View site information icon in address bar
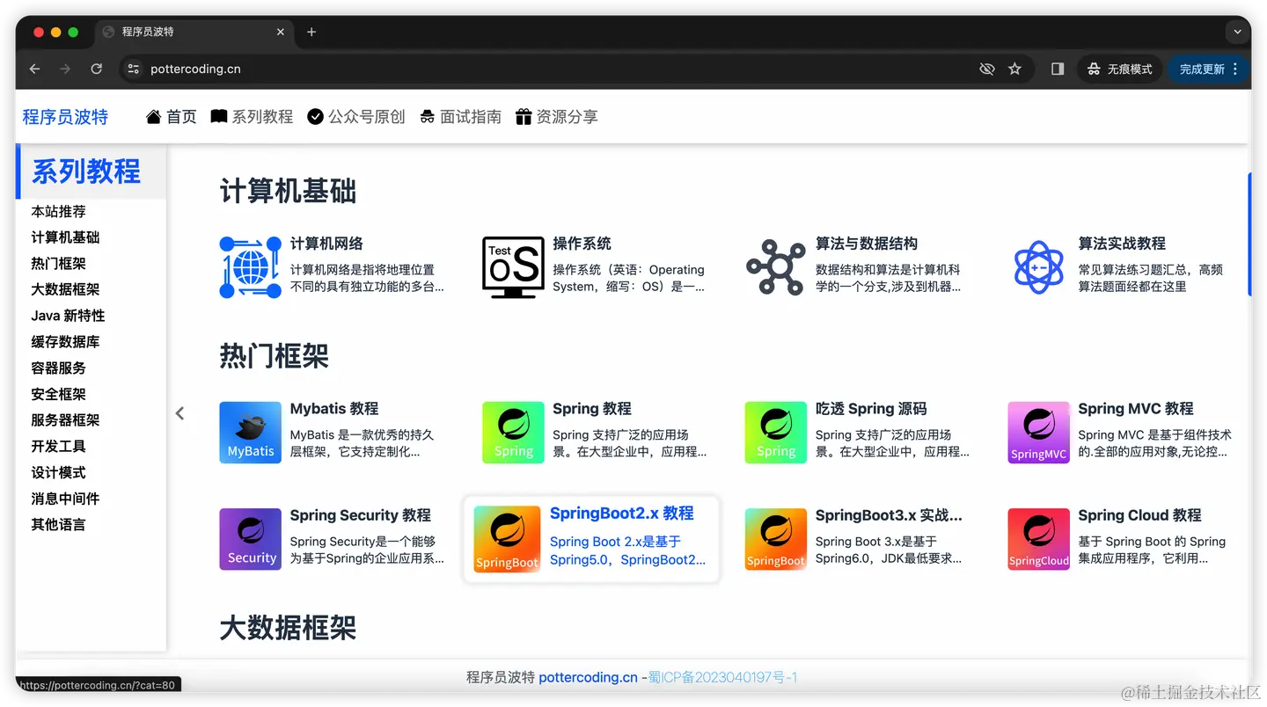Screen dimensions: 1267x707 133,69
